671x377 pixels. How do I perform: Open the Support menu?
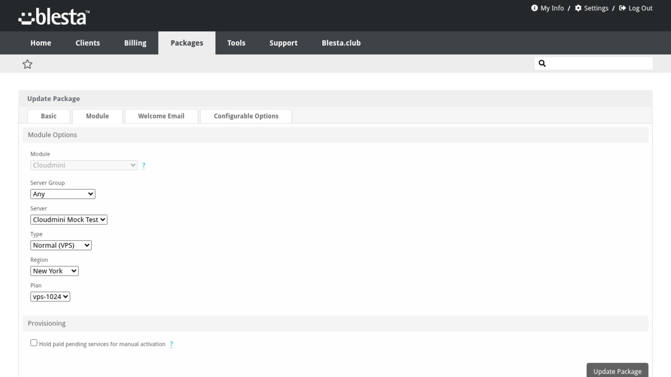click(x=283, y=43)
